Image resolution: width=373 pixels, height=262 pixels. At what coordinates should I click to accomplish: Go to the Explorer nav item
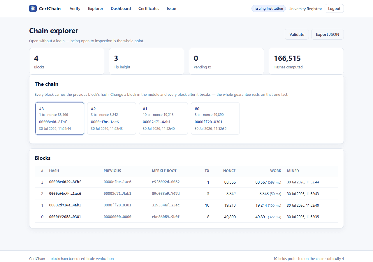96,8
